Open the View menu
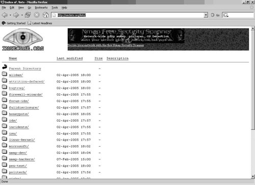The width and height of the screenshot is (255, 185). [x=21, y=8]
